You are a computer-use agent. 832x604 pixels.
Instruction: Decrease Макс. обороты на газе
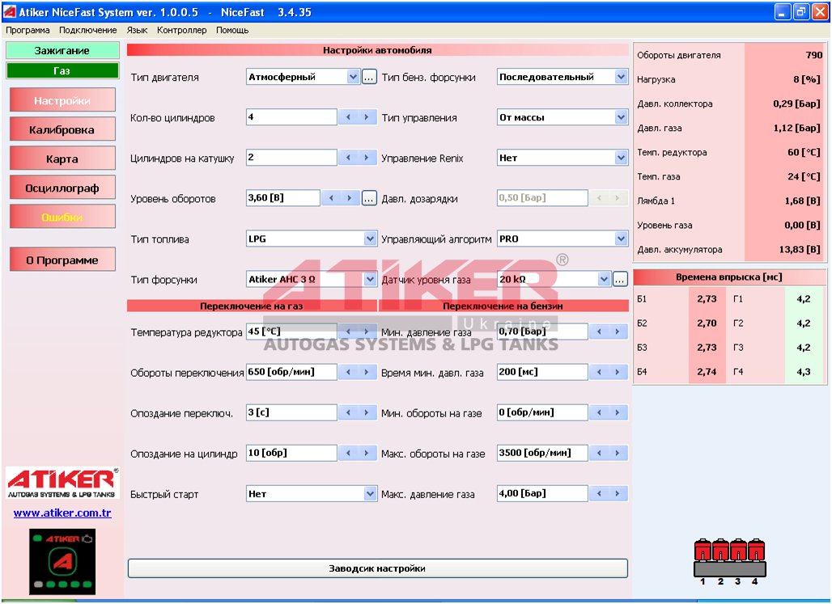[599, 453]
